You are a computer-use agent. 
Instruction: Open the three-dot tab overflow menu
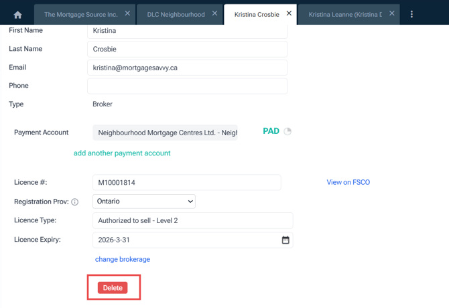pyautogui.click(x=411, y=14)
